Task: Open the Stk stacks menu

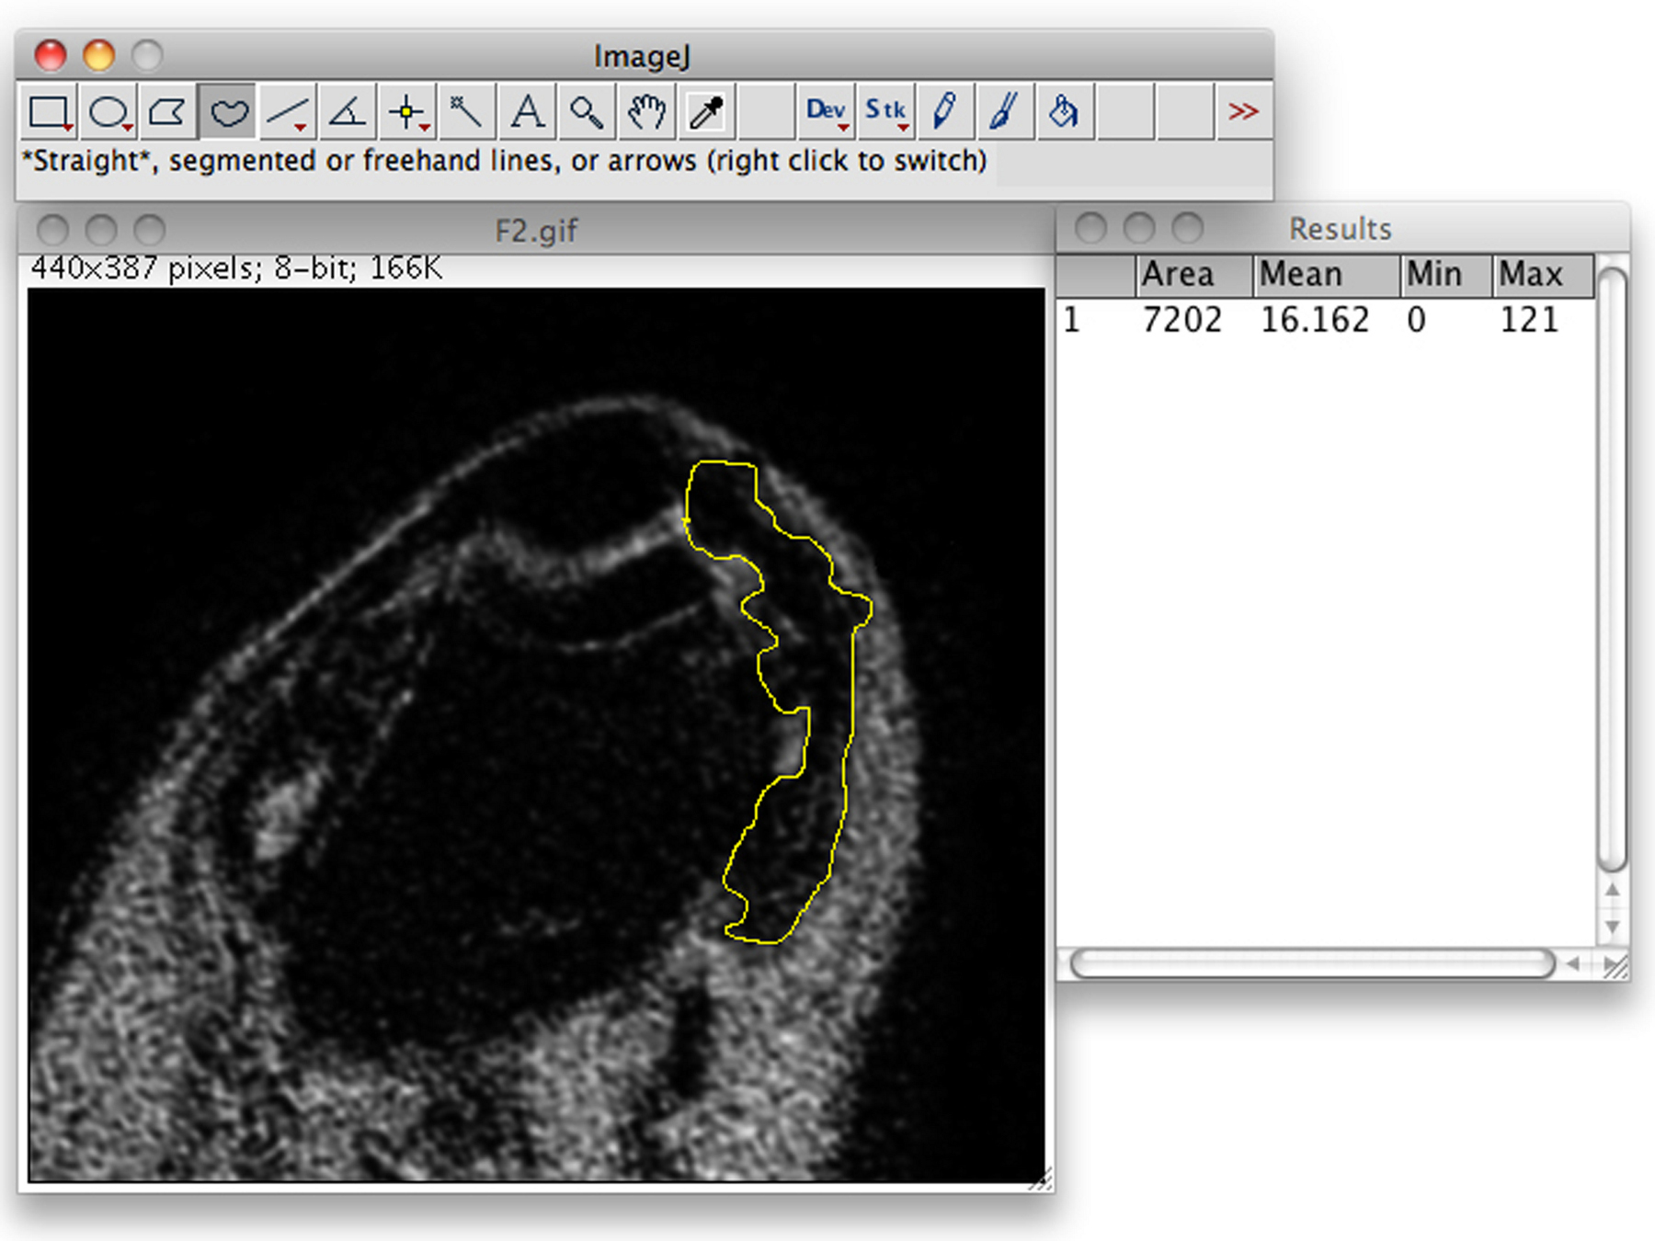Action: [x=885, y=112]
